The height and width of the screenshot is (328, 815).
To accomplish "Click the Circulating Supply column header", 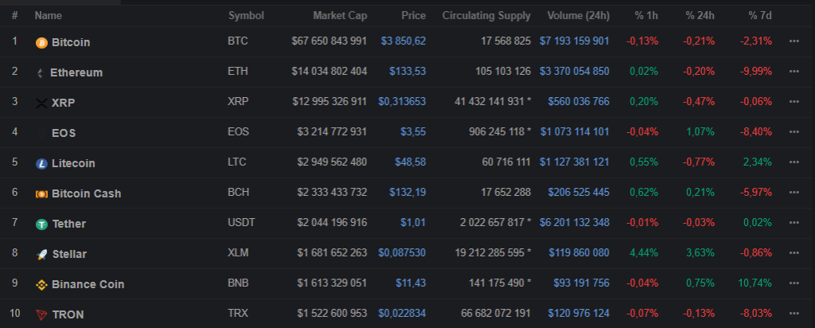I will 486,15.
